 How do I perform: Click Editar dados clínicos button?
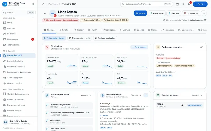pos(54,38)
